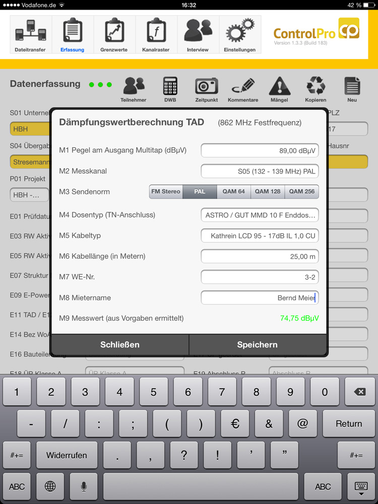Tap the Kopieren recycle icon
This screenshot has width=378, height=504.
point(316,90)
